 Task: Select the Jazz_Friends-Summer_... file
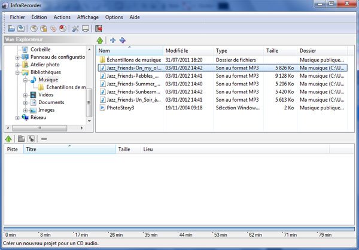click(x=222, y=84)
